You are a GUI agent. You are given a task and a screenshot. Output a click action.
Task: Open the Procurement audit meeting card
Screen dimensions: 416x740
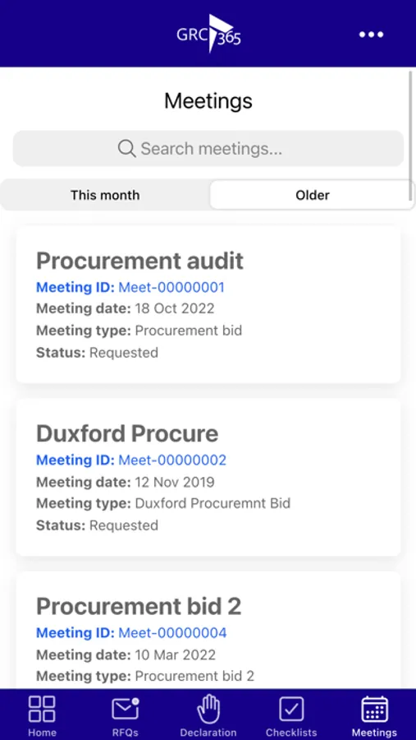208,305
